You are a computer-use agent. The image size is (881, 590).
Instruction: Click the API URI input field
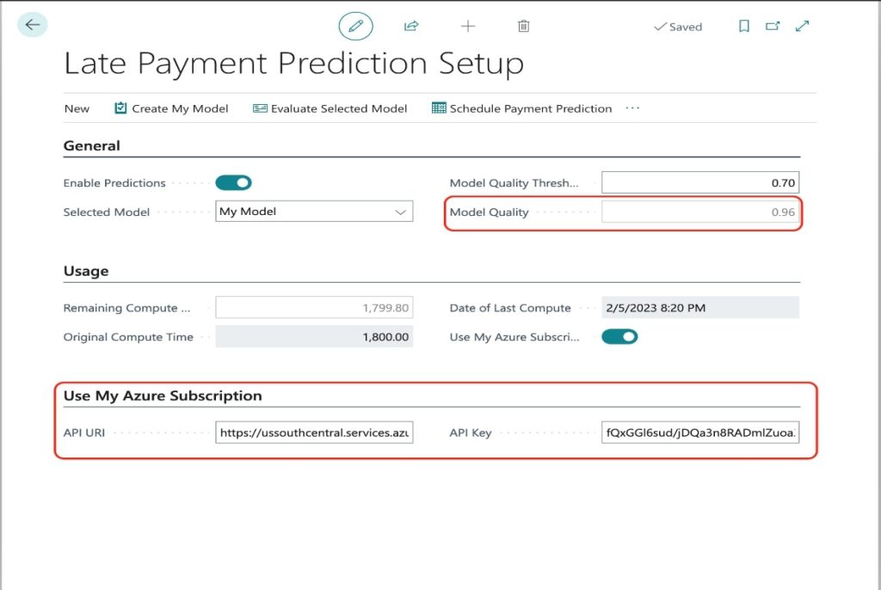point(314,433)
